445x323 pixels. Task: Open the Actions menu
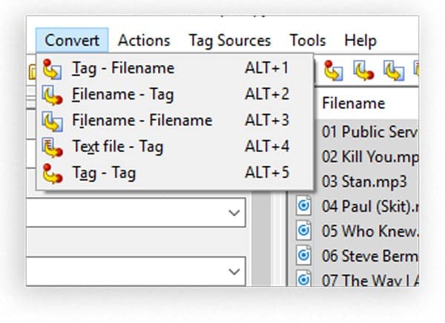click(144, 40)
